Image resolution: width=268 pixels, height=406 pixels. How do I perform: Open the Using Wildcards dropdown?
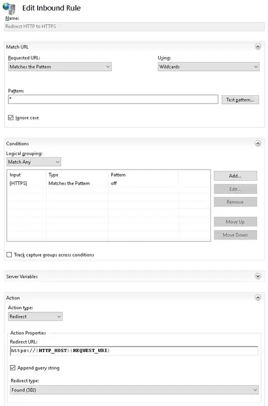pyautogui.click(x=208, y=66)
